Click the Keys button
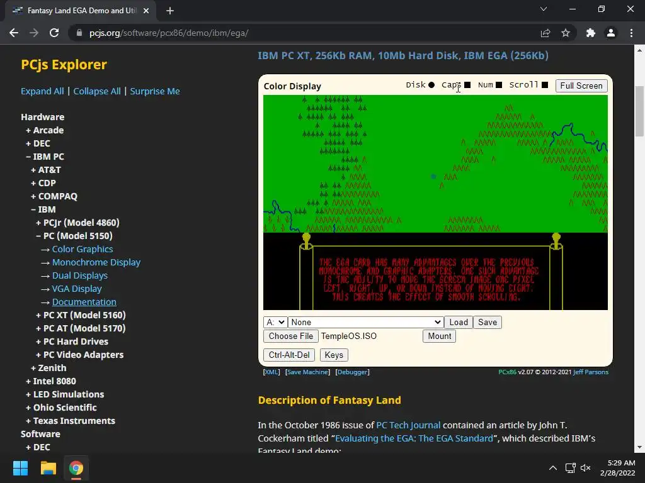The image size is (645, 483). (x=334, y=355)
